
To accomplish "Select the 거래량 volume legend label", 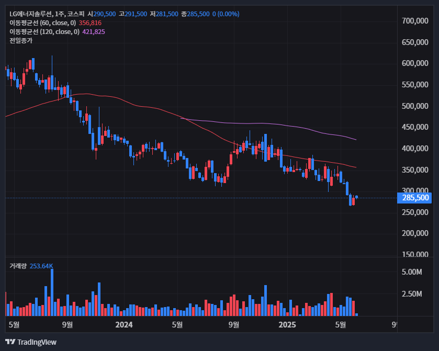I will [x=18, y=266].
